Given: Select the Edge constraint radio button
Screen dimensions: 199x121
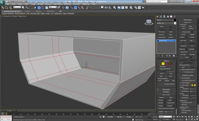Looking at the screenshot, I should coord(188,26).
